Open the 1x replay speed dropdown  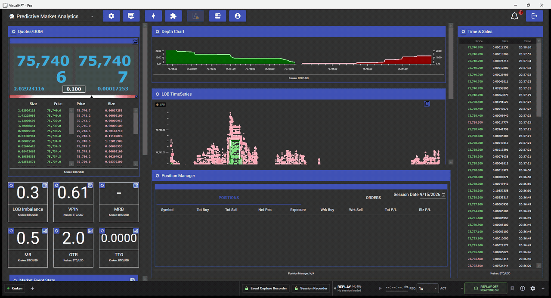point(428,289)
